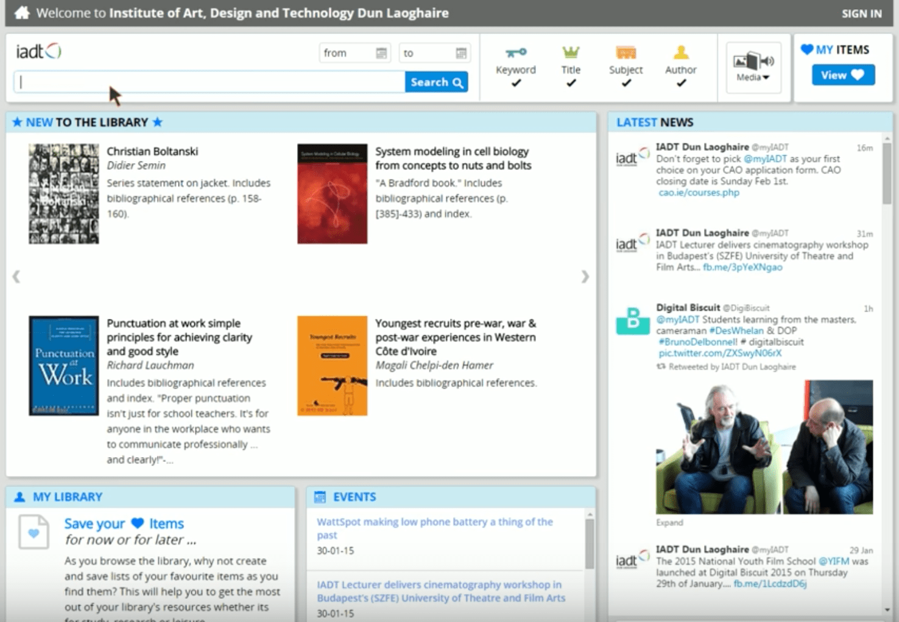This screenshot has height=622, width=899.
Task: Open the calendar picker for the 'from' date
Action: point(382,53)
